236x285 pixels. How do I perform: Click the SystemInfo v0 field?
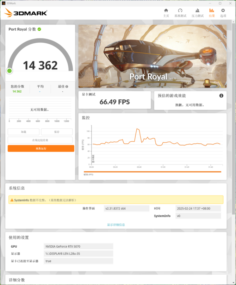(198, 216)
